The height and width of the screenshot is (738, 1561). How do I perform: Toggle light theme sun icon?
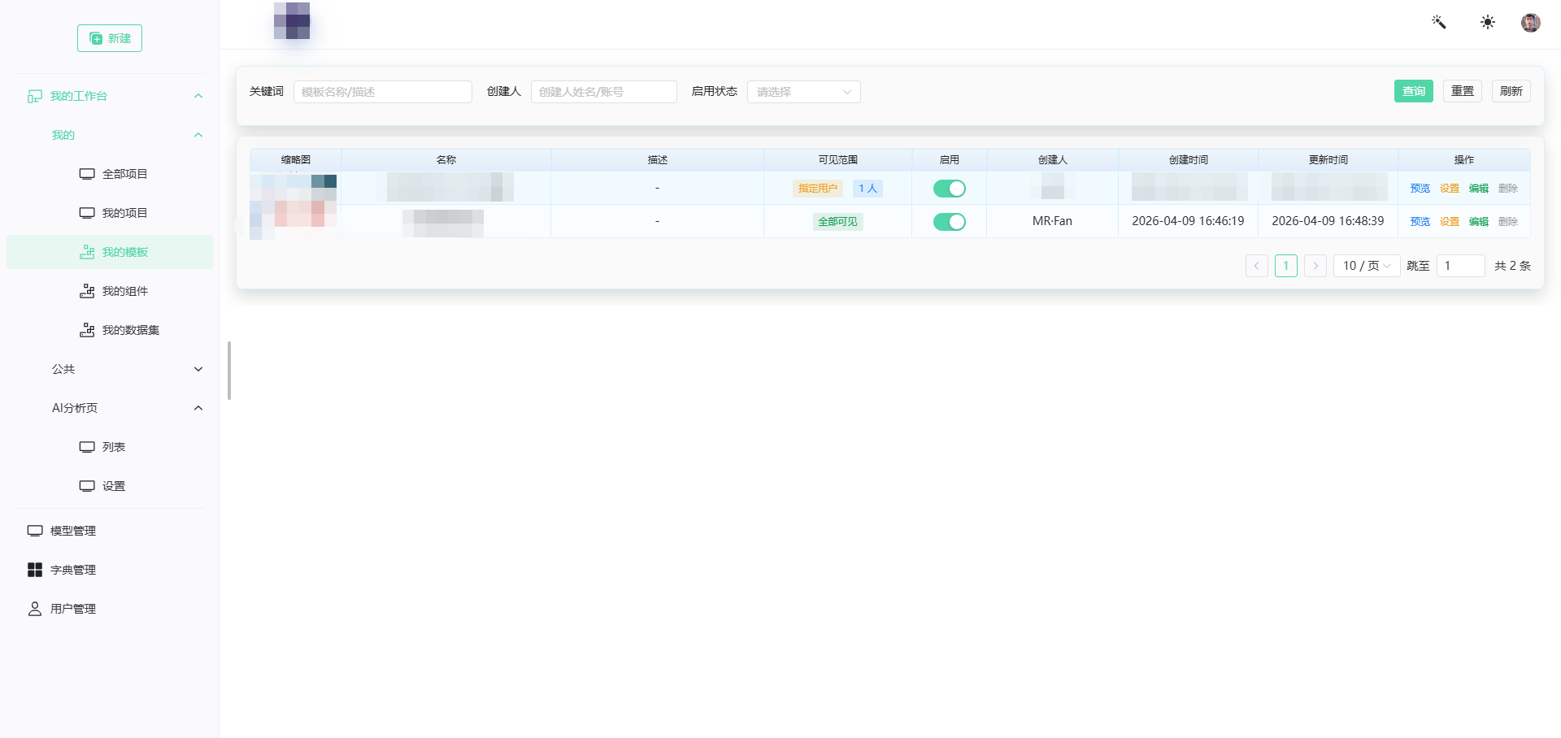click(1487, 22)
